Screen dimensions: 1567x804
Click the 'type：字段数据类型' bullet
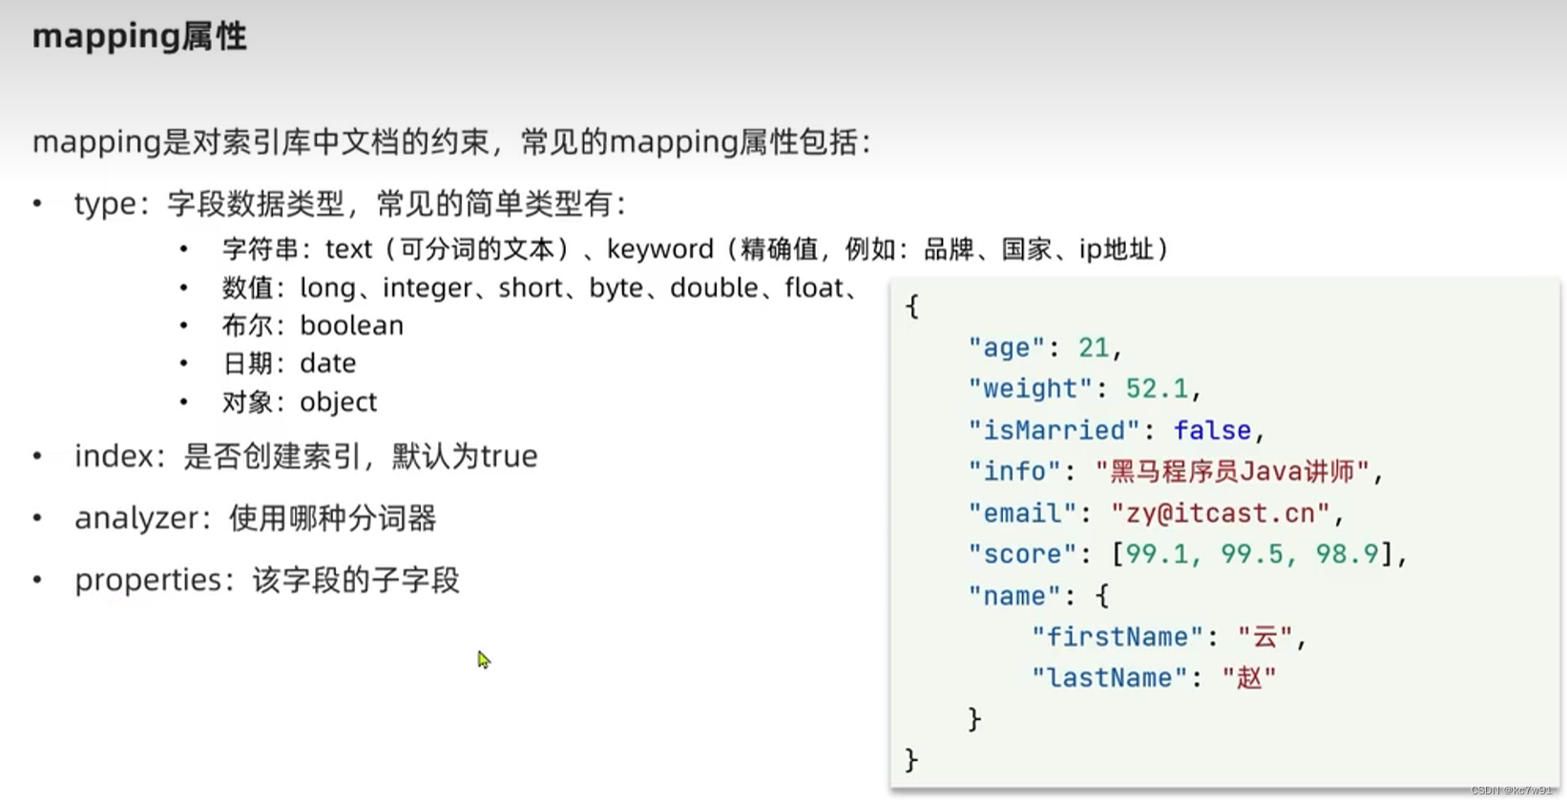point(350,203)
